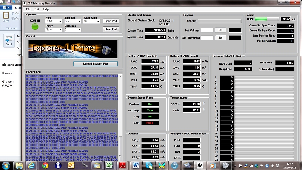Click the COM IN green indicator light
Viewport: 302px width, 170px height.
(35, 26)
